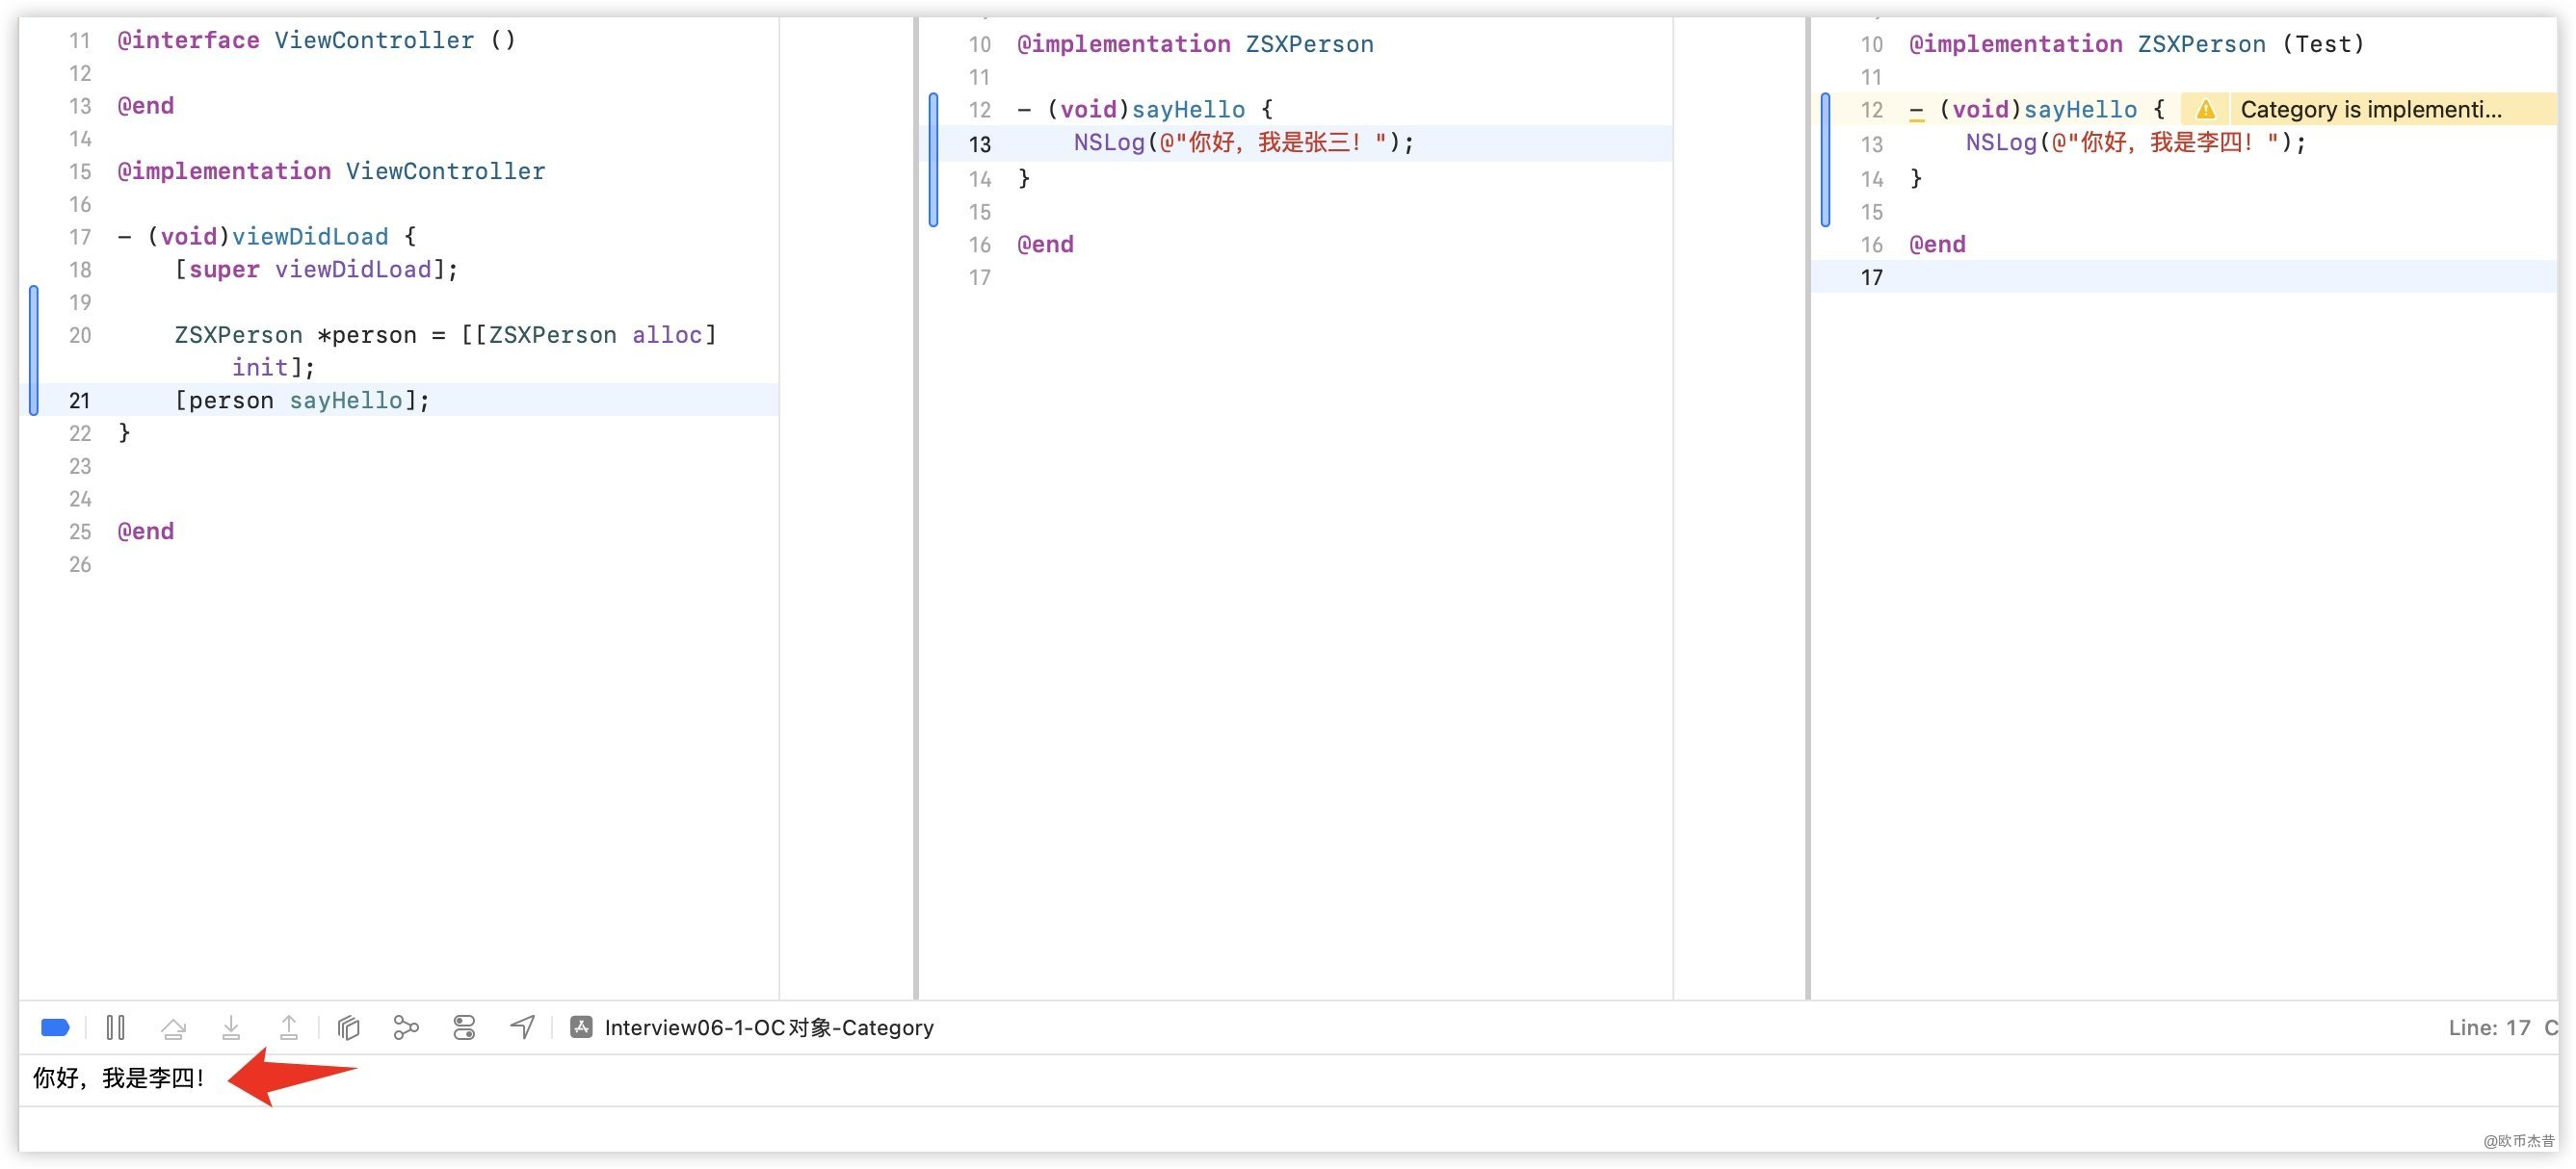Pause program execution in debug bar
The height and width of the screenshot is (1169, 2576).
(115, 1027)
